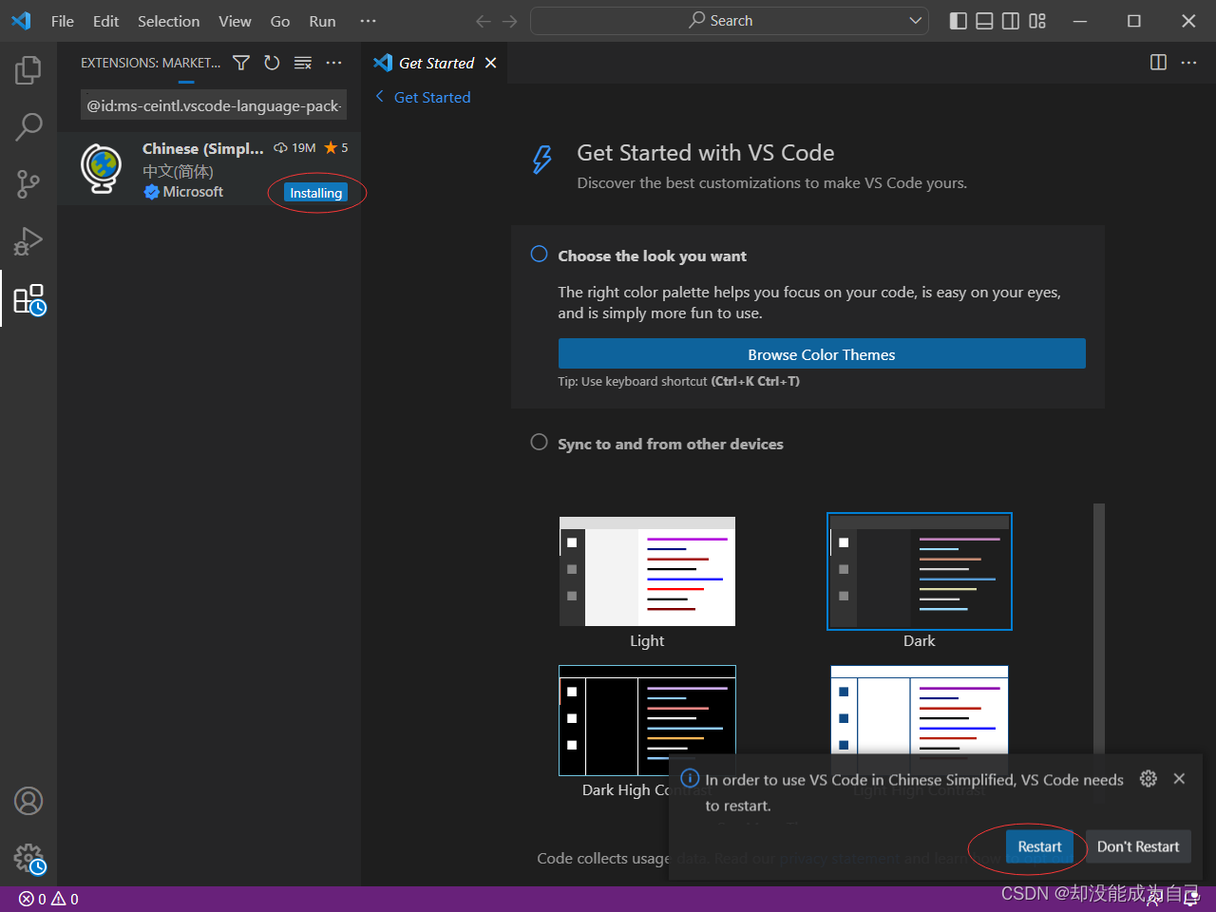Click the extensions search input field
Image resolution: width=1216 pixels, height=912 pixels.
point(214,105)
